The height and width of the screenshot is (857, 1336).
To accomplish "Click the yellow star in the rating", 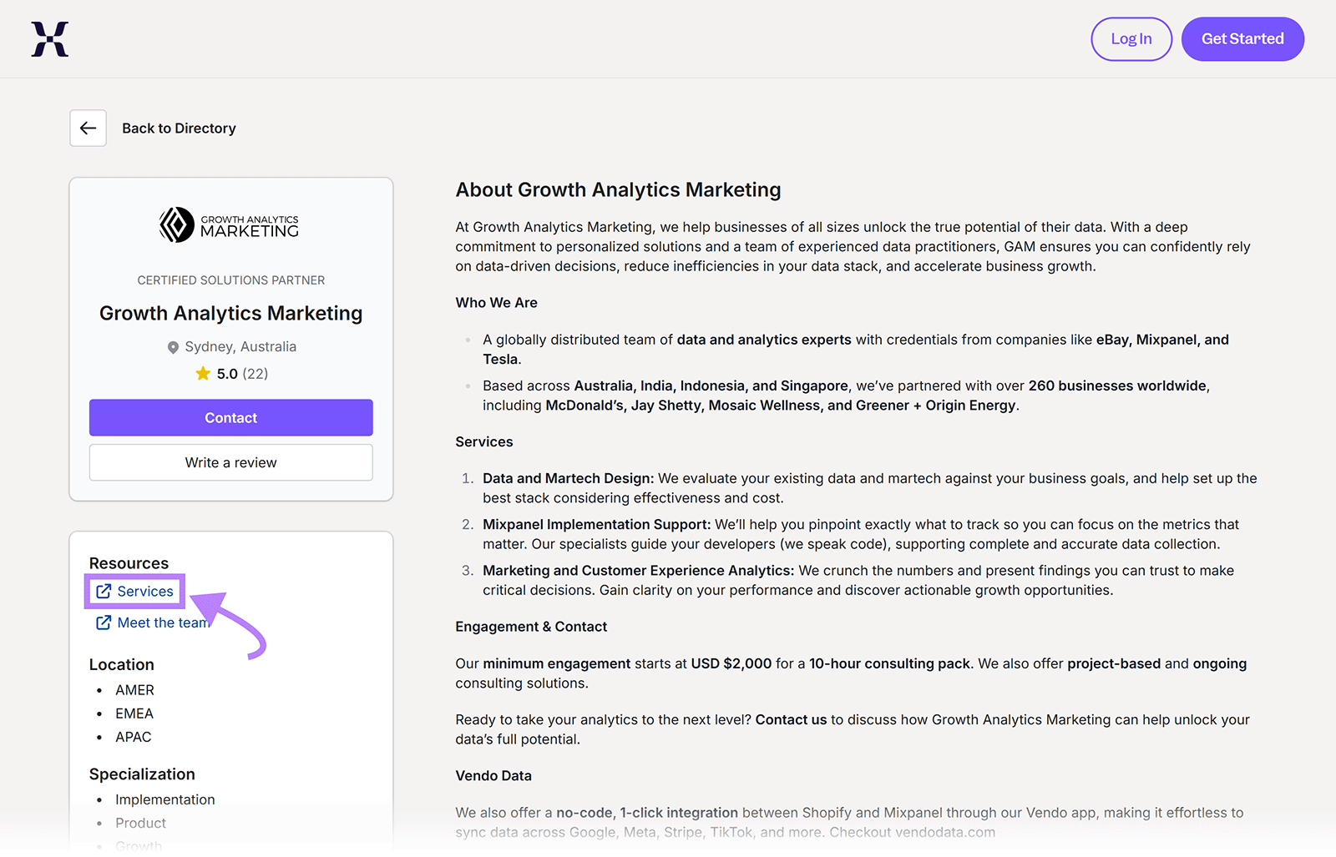I will coord(203,373).
